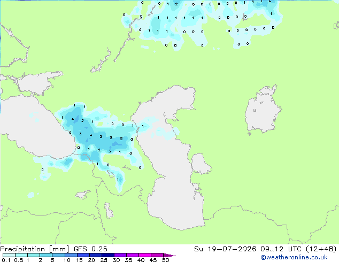Click the '15' legend scale label
Screen dimensions: 339x262
click(79, 260)
